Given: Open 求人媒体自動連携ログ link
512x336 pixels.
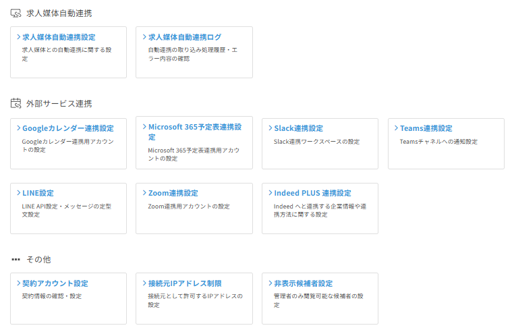Looking at the screenshot, I should (184, 37).
